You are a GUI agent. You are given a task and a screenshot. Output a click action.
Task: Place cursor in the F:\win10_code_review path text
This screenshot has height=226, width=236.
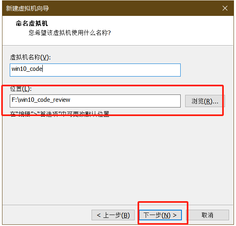coord(41,100)
